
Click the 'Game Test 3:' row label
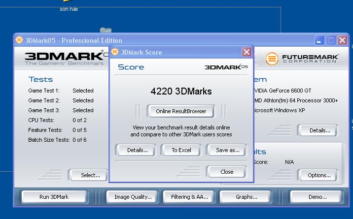pos(44,110)
